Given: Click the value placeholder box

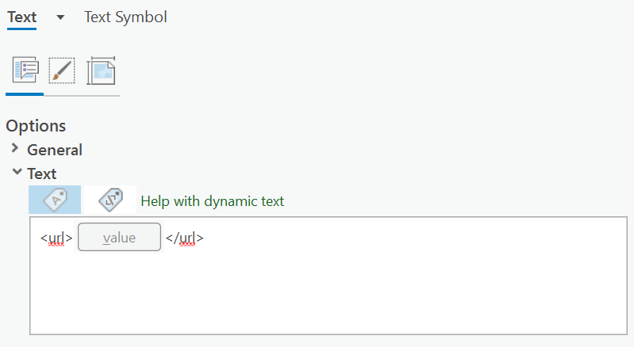Looking at the screenshot, I should click(x=119, y=238).
